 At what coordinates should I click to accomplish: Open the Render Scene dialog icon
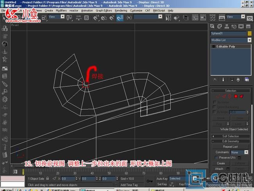(222, 18)
